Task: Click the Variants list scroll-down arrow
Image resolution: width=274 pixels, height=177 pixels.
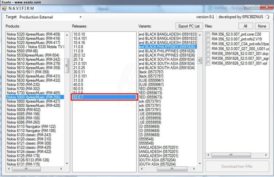Action: tap(200, 164)
